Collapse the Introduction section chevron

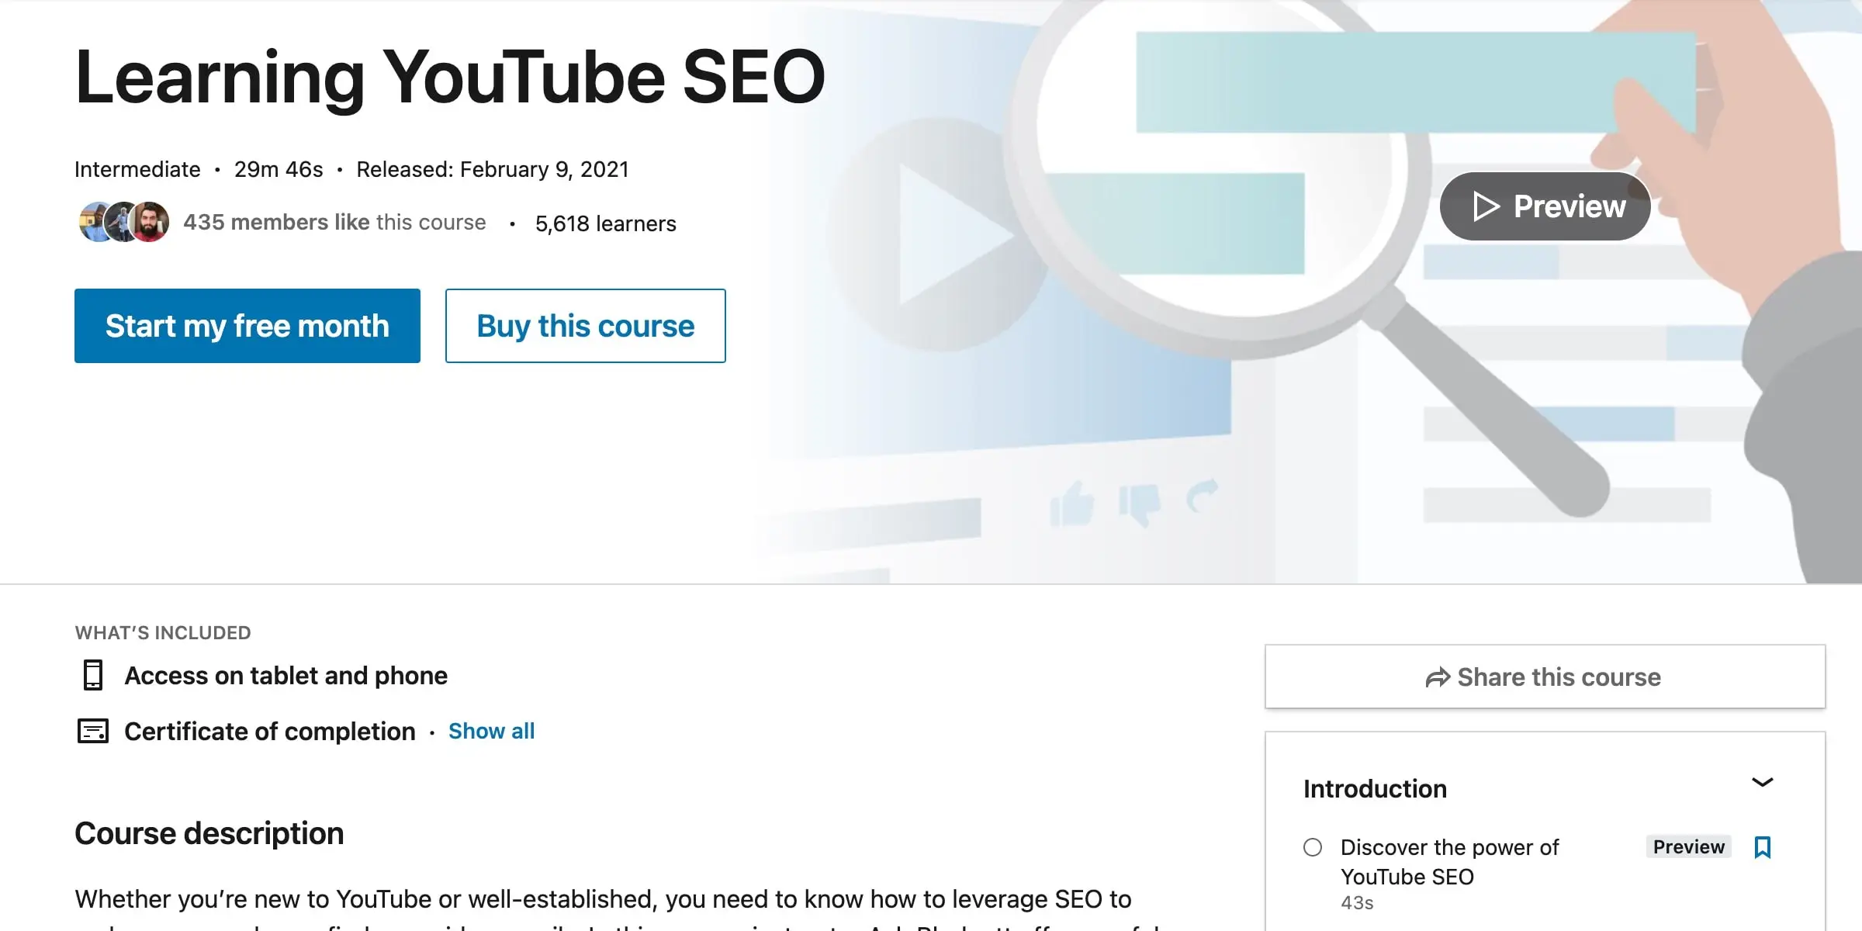click(1762, 782)
